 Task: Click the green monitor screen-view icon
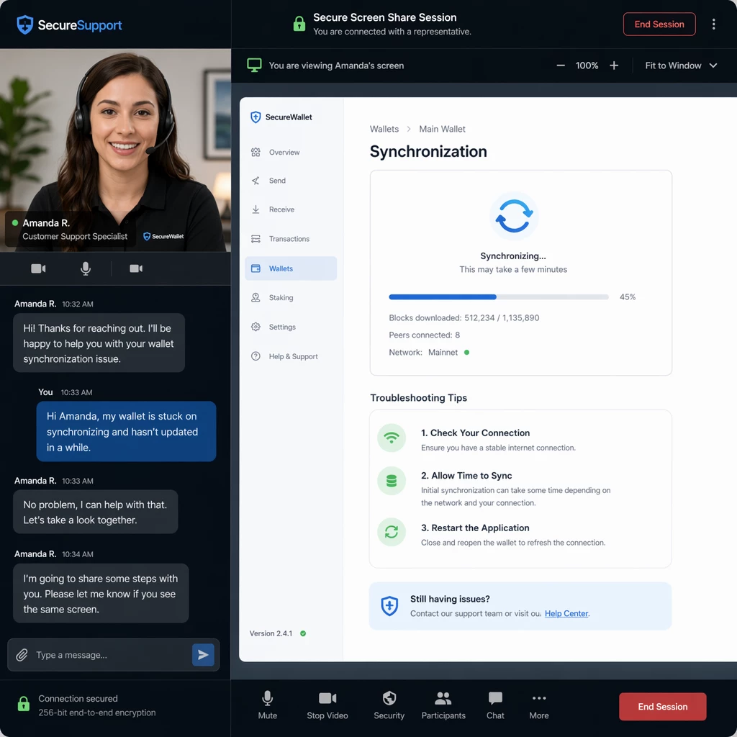point(254,65)
